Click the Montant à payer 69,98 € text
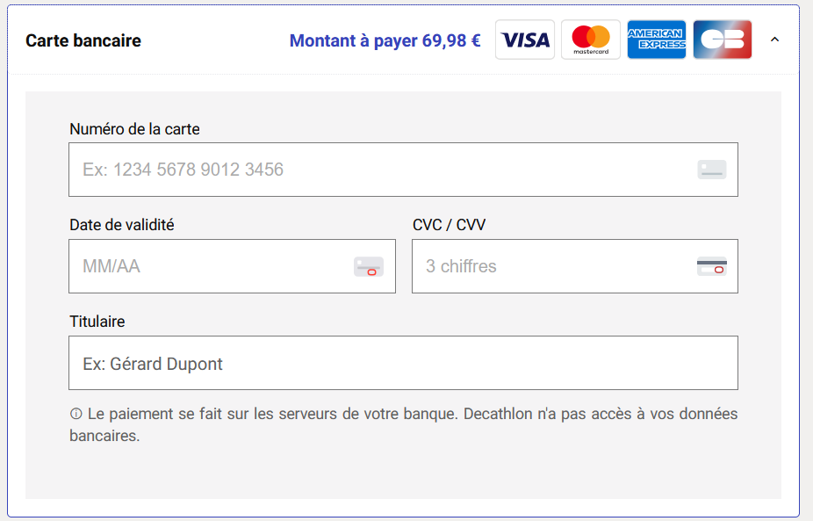Viewport: 813px width, 521px height. (x=385, y=40)
